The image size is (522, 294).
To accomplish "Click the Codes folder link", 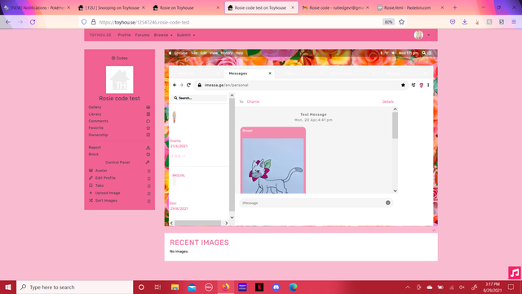I will tap(120, 58).
